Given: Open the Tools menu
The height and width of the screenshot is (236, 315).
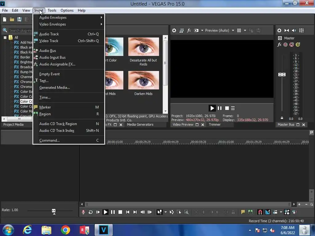Looking at the screenshot, I should click(52, 10).
